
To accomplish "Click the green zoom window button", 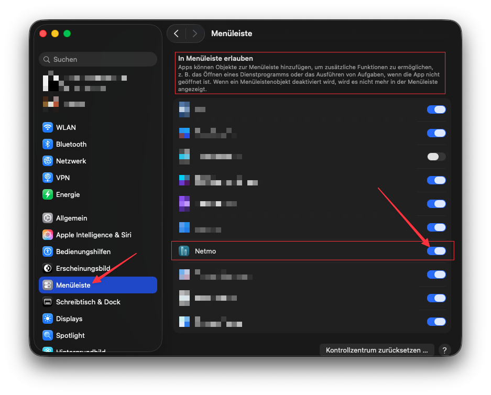I will (x=67, y=34).
